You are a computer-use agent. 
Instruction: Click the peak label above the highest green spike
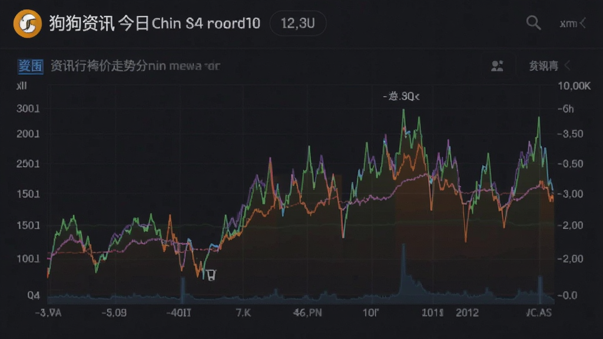click(x=401, y=97)
